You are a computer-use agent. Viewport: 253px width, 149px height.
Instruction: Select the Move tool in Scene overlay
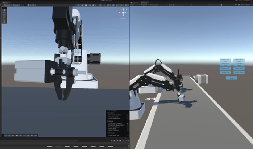pos(4,12)
